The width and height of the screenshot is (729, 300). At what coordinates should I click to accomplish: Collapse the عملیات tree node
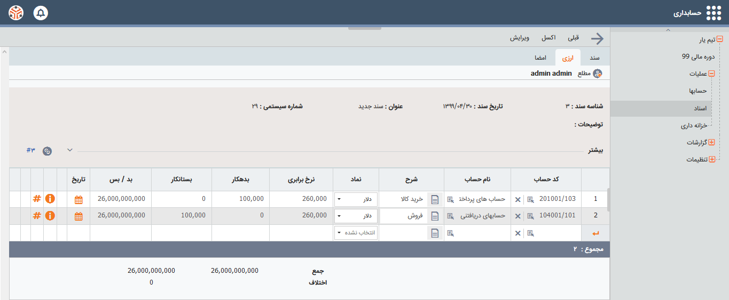coord(711,74)
